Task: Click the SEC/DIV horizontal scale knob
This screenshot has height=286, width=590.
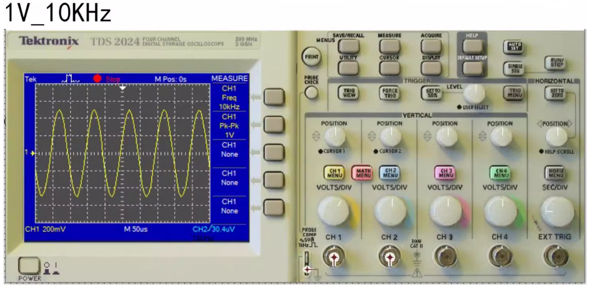Action: (x=556, y=211)
